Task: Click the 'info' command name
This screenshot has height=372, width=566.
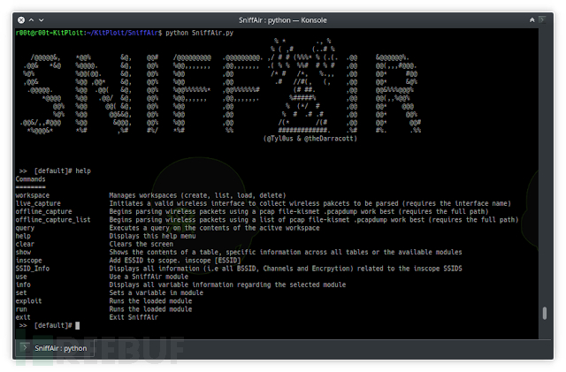Action: point(23,285)
